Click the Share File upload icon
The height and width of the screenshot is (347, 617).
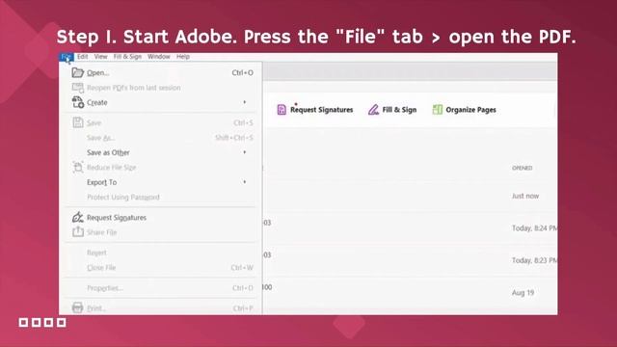pos(78,231)
